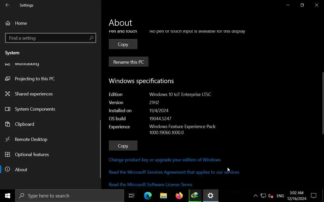
Task: Open Change product key or upgrade link
Action: (x=165, y=160)
